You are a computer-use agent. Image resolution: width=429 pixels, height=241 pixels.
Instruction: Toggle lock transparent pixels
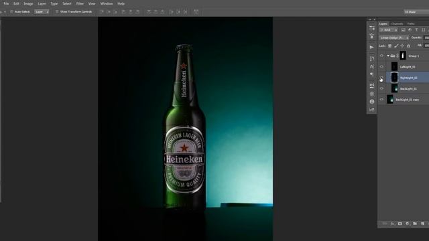click(x=390, y=46)
